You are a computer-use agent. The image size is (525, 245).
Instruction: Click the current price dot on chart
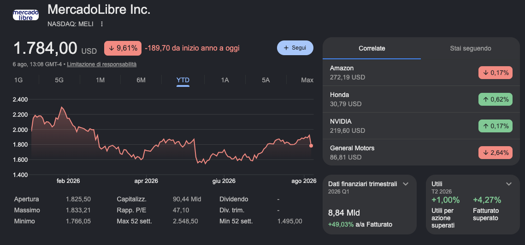(311, 146)
